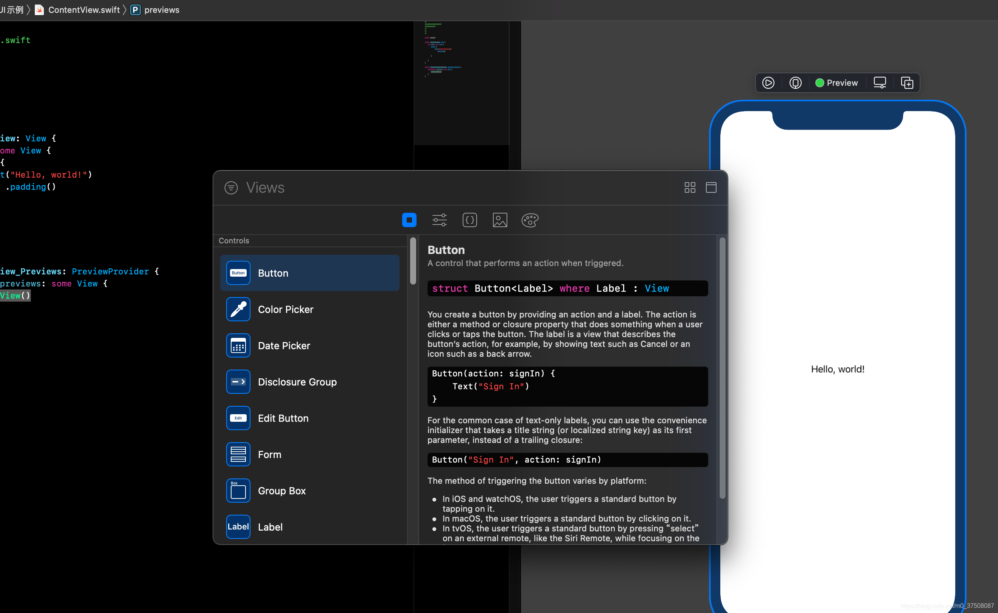Select the Views library tab
Screen dimensions: 998x613
pyautogui.click(x=409, y=220)
